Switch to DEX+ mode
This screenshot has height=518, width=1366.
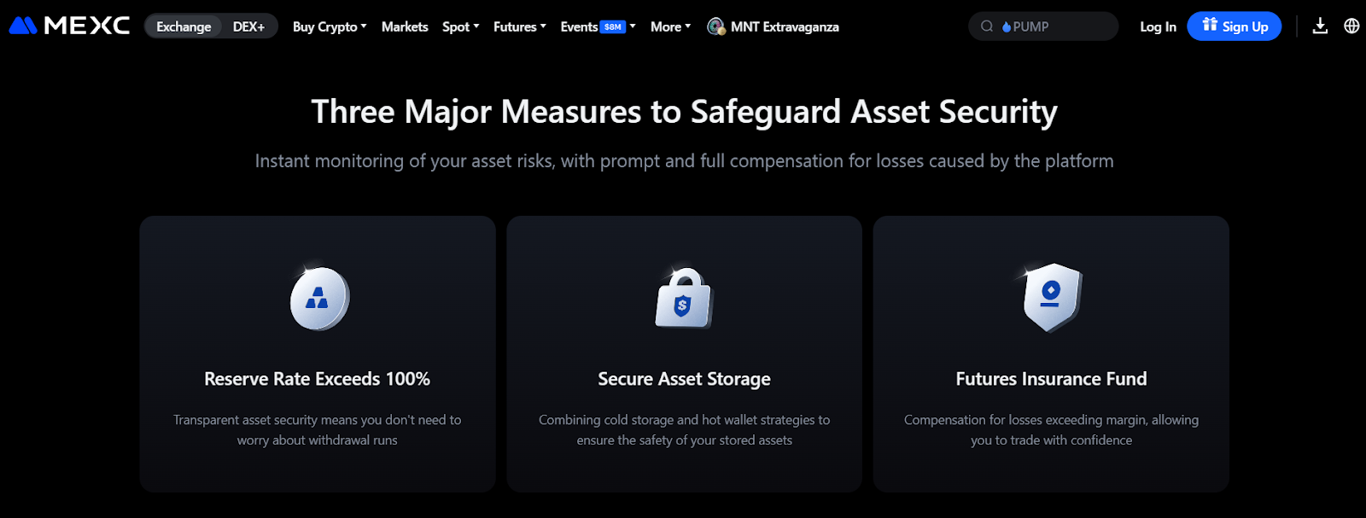[x=248, y=26]
